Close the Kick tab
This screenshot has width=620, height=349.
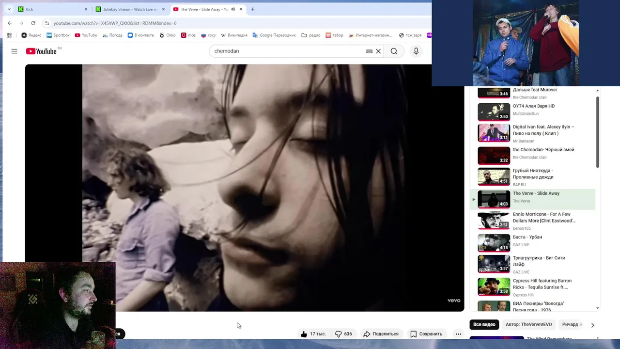[86, 9]
